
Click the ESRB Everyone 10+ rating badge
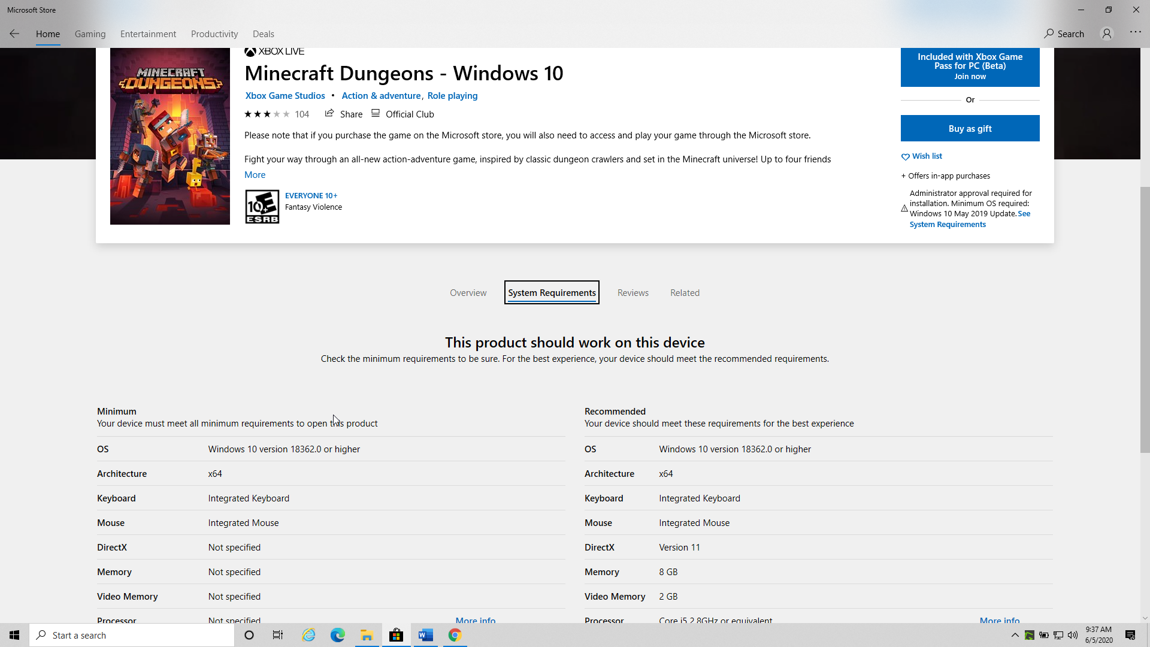click(262, 207)
